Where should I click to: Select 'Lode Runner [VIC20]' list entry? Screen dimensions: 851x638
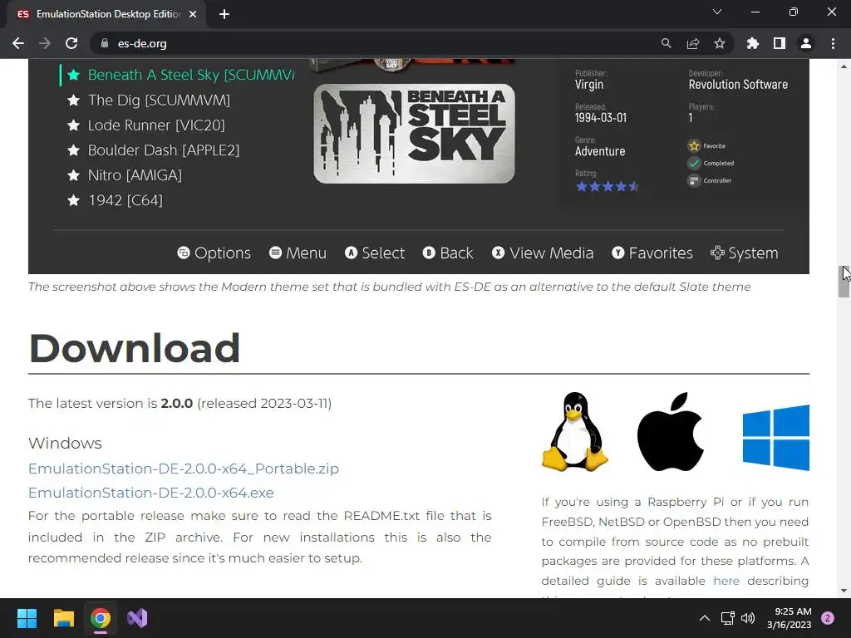(156, 125)
